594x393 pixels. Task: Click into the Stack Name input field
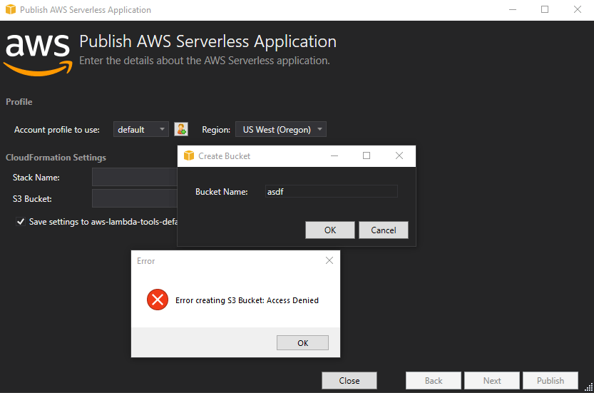135,177
